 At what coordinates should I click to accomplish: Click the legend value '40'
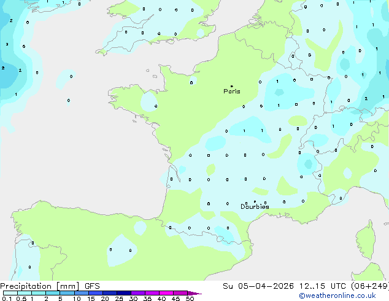tap(161, 299)
